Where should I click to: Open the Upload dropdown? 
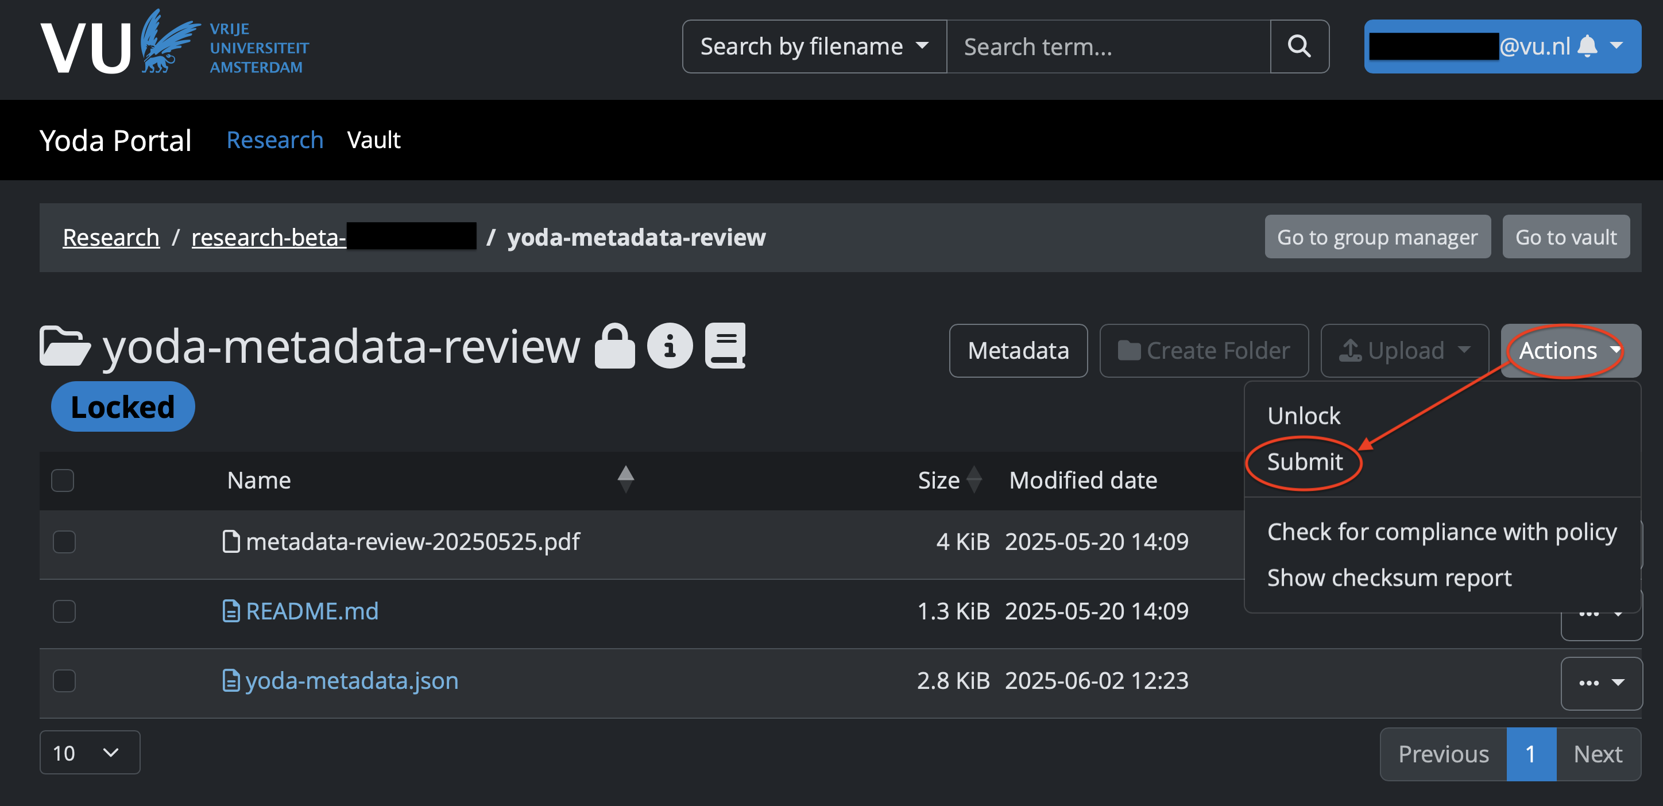point(1405,350)
